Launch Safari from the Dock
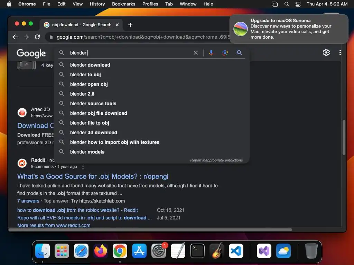This screenshot has width=354, height=265. click(x=81, y=251)
